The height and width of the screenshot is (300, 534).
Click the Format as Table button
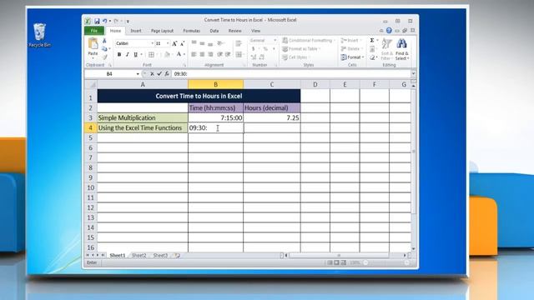click(x=301, y=49)
